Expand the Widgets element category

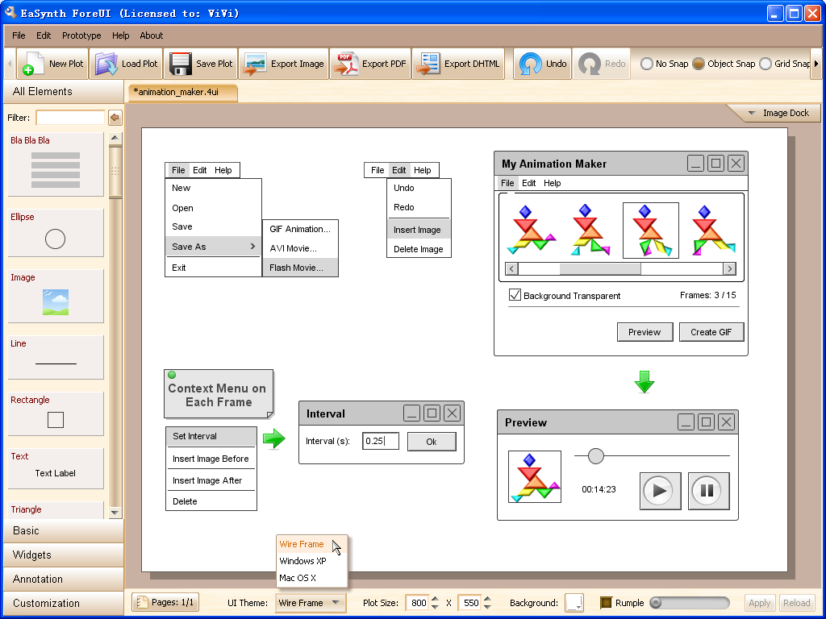coord(32,555)
